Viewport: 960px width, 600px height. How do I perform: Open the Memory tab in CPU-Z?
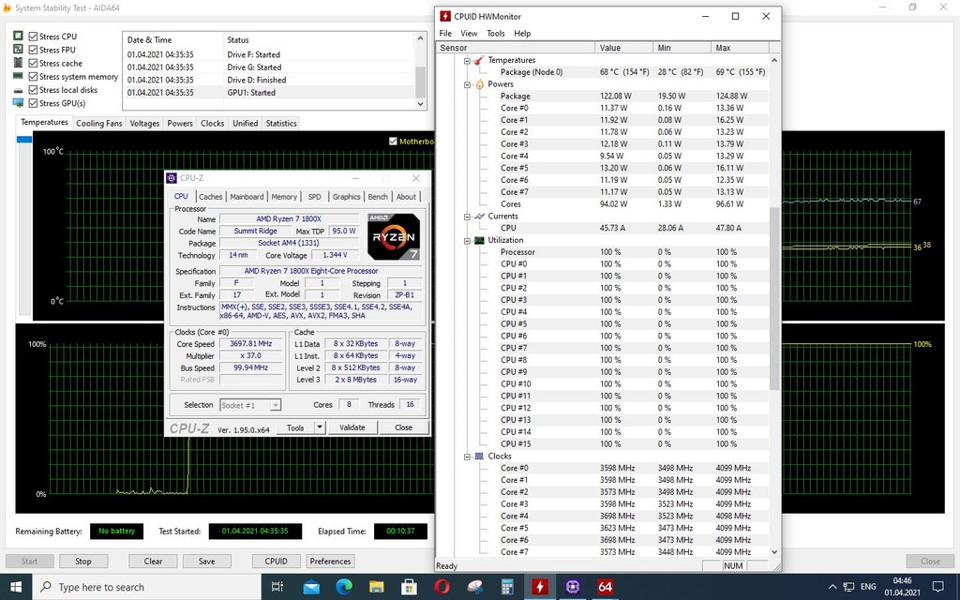(x=284, y=197)
